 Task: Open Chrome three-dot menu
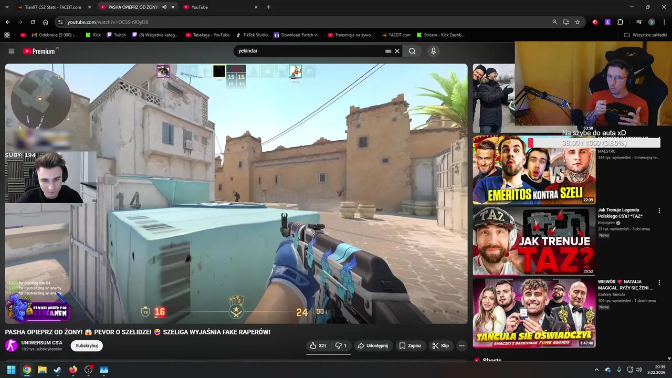point(664,22)
